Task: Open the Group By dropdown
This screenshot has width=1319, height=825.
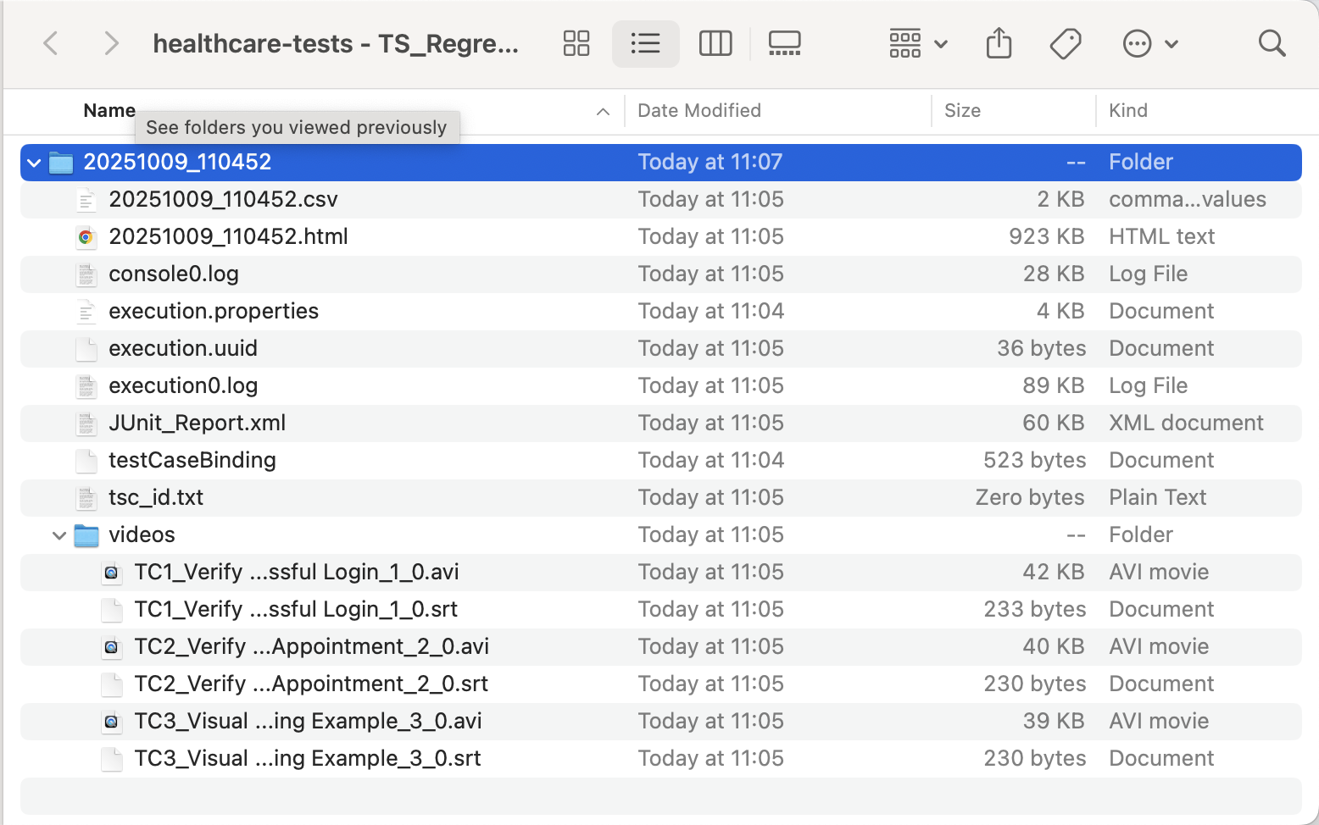Action: [x=918, y=43]
